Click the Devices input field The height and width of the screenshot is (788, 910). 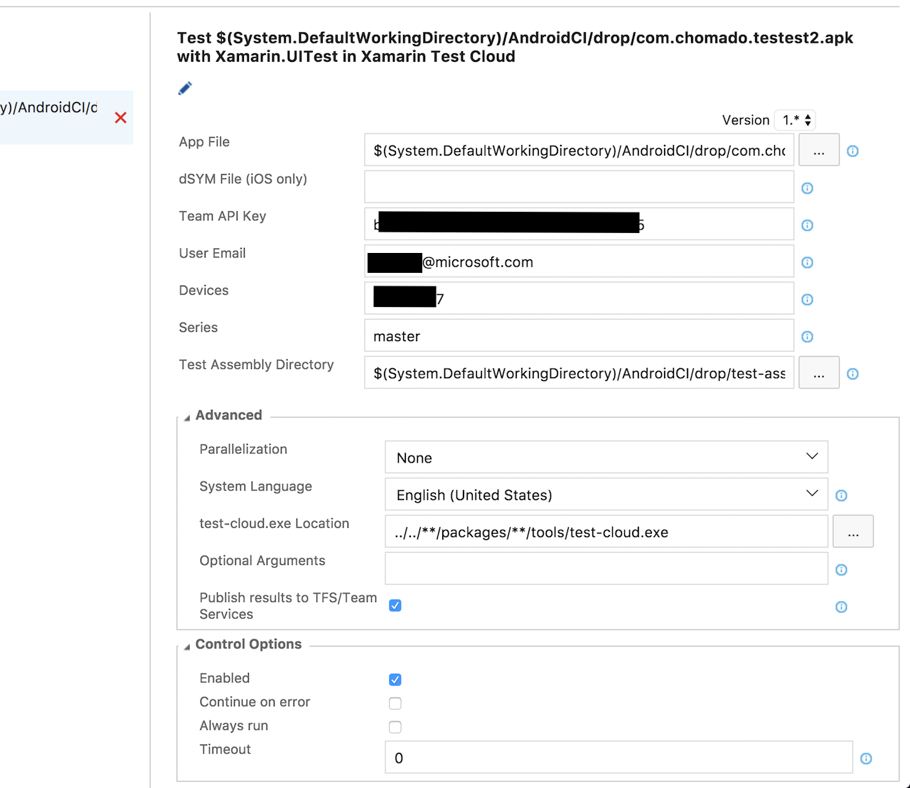click(x=579, y=298)
